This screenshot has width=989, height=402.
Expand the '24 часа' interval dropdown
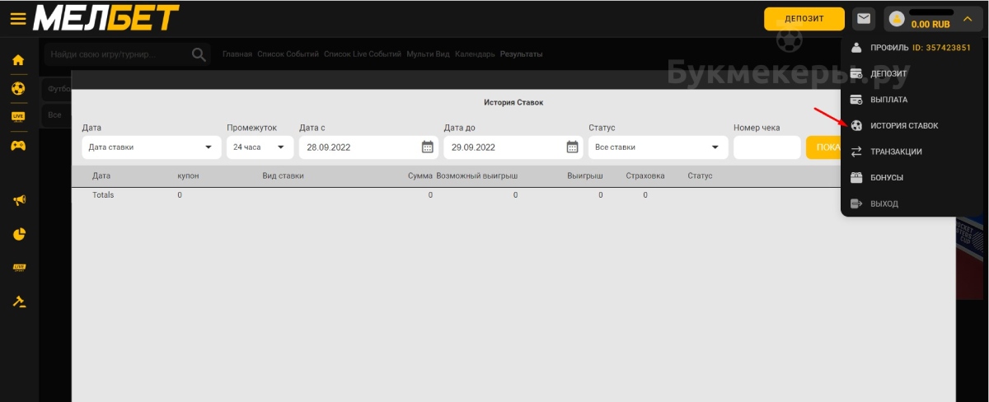coord(260,147)
